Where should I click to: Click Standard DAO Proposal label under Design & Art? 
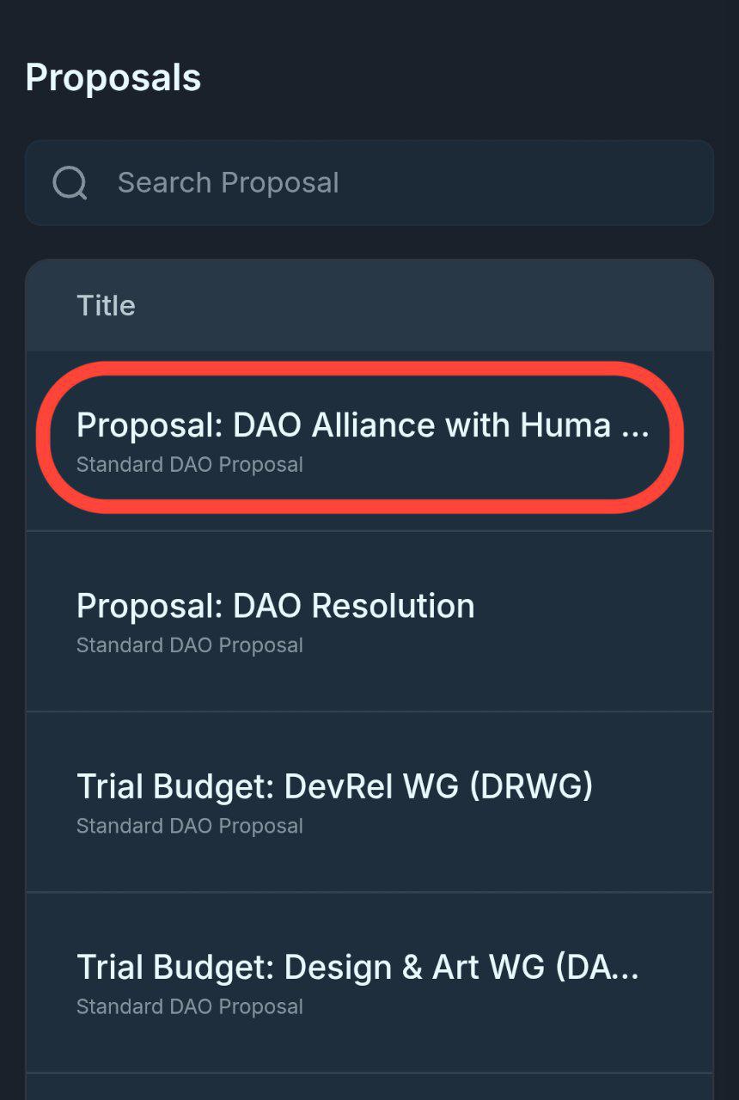click(x=189, y=1006)
